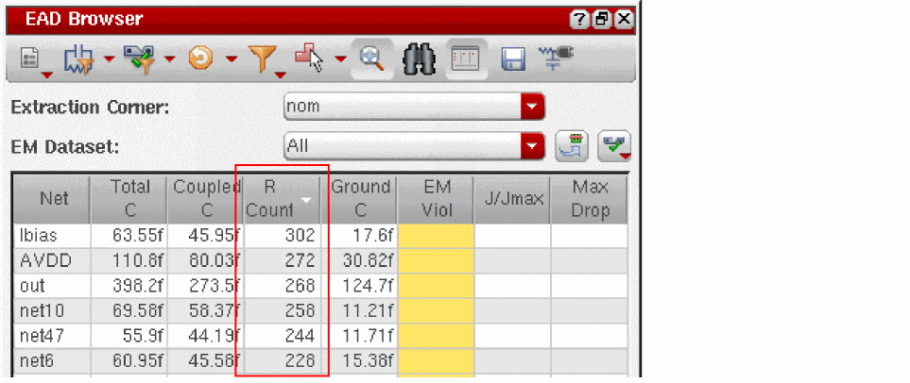Toggle the table columns view icon
This screenshot has height=383, width=910.
coord(466,59)
